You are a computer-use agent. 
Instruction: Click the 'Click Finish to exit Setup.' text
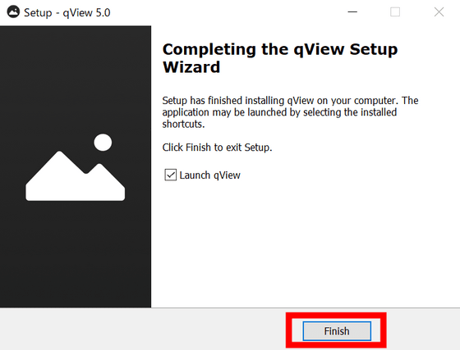tap(217, 148)
